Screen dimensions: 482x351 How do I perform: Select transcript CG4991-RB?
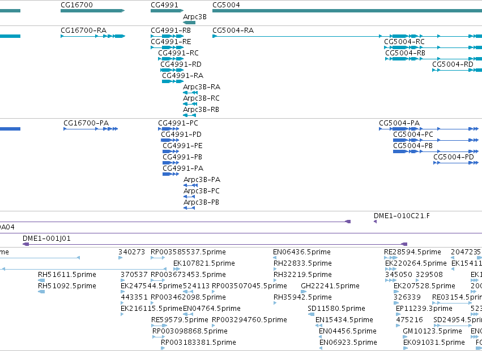[x=170, y=31]
